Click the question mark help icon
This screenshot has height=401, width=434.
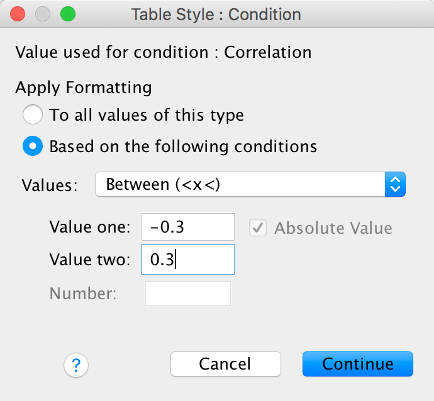tap(76, 365)
